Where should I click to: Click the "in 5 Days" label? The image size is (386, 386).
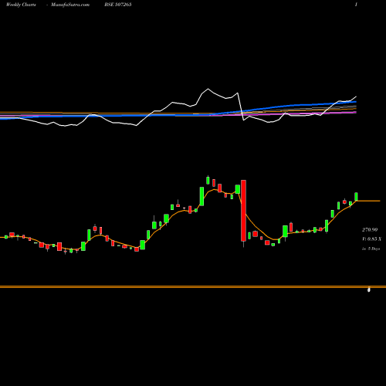371,249
